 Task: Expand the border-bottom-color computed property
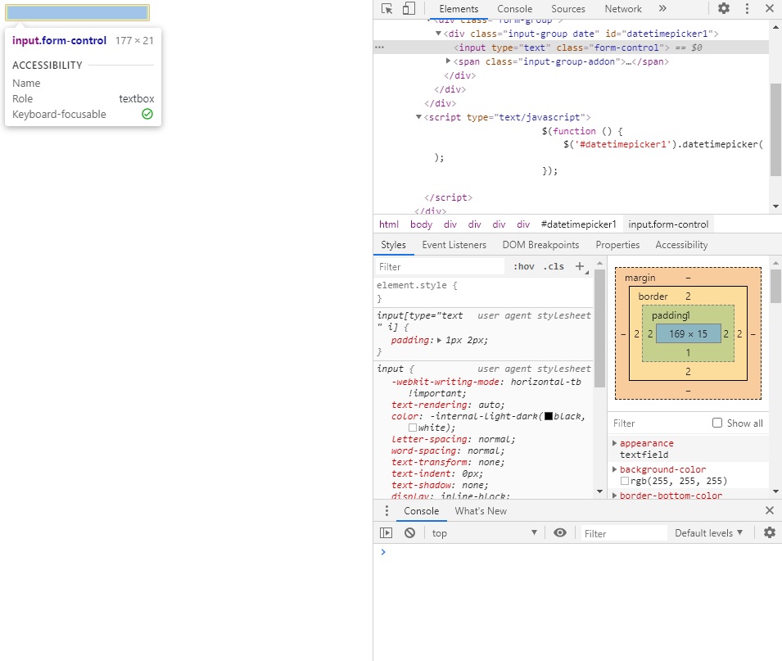point(614,496)
